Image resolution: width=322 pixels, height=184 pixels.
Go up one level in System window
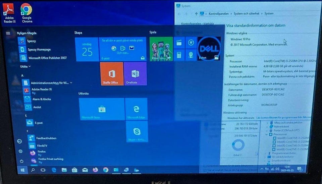click(x=196, y=14)
